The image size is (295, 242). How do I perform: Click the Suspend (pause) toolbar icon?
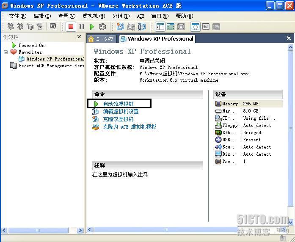coord(81,27)
